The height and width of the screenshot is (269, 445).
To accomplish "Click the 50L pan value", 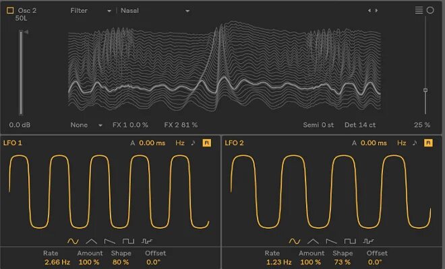I will click(x=21, y=18).
